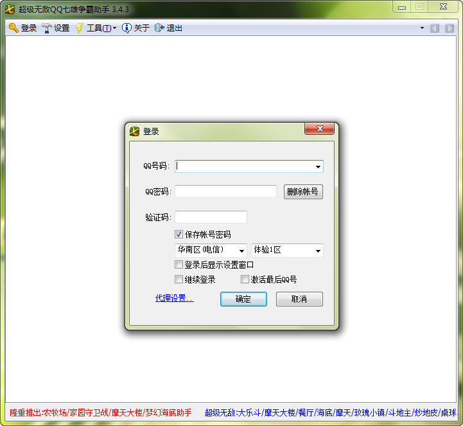This screenshot has height=426, width=463.
Task: Open the 体验1区 server dropdown
Action: click(x=287, y=250)
